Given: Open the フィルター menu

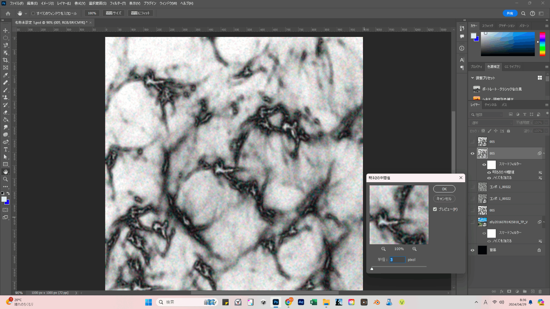Looking at the screenshot, I should (x=117, y=3).
